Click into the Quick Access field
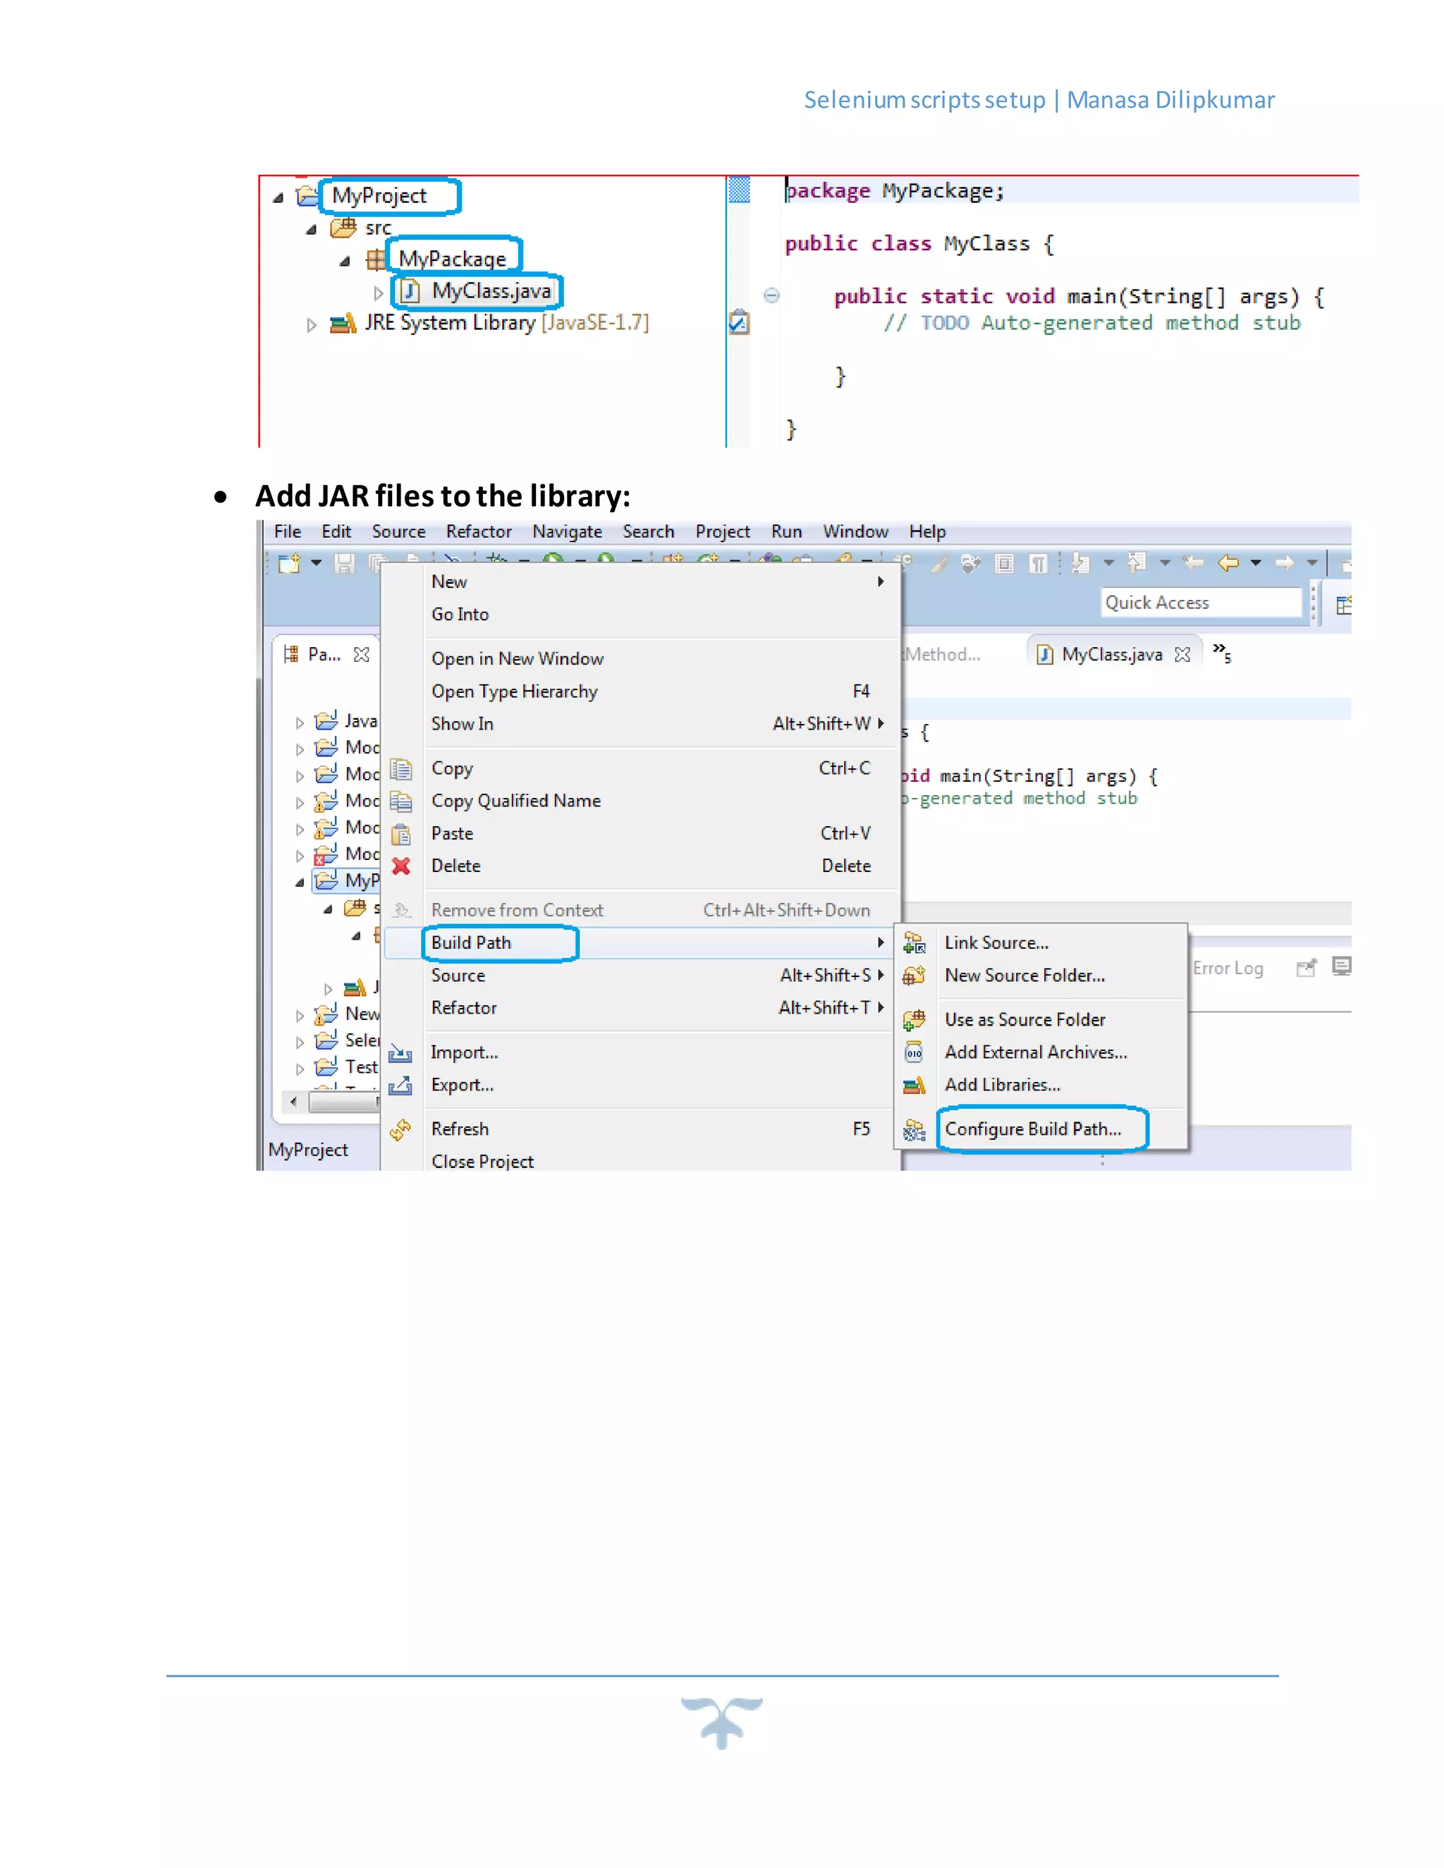1444x1868 pixels. [1201, 602]
